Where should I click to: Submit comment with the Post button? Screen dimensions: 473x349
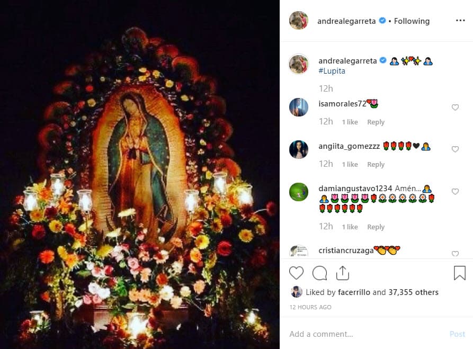[457, 334]
